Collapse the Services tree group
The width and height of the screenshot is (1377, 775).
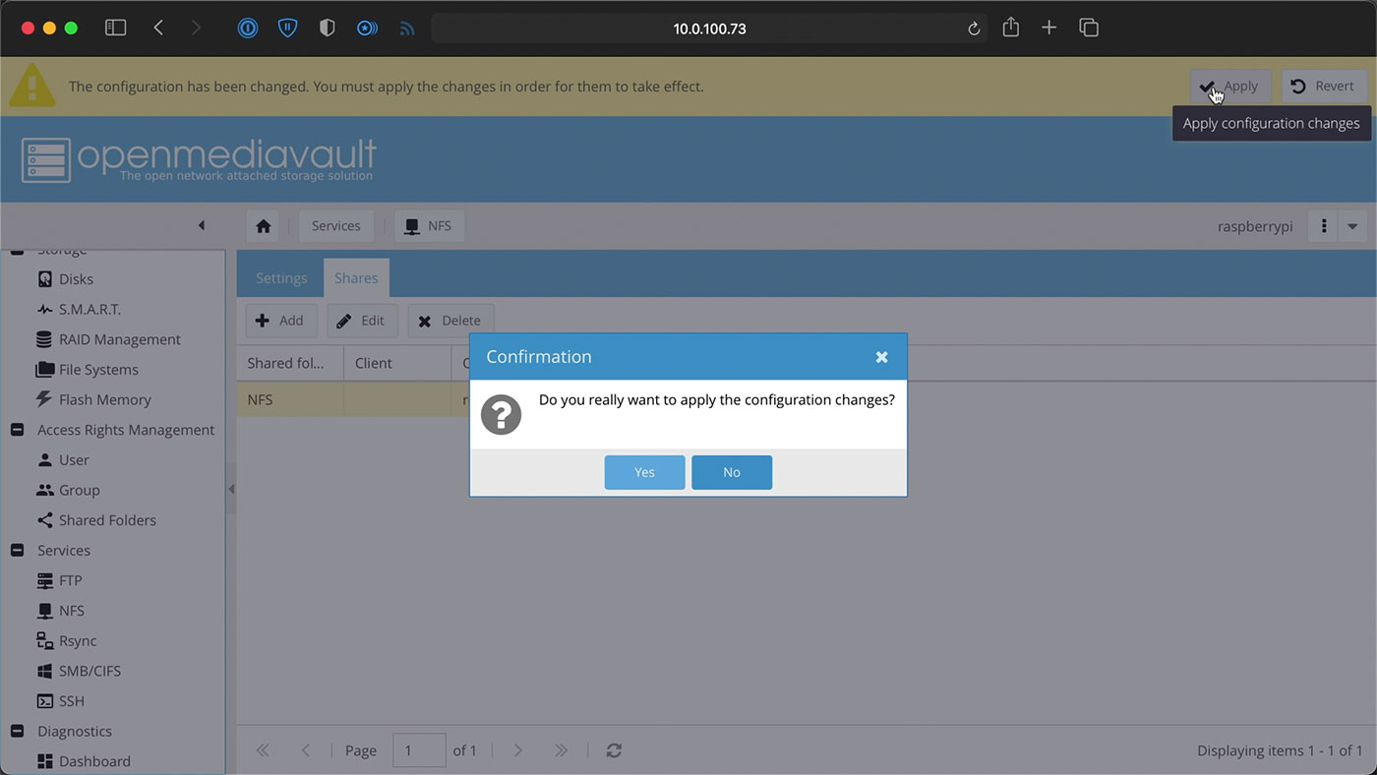17,551
